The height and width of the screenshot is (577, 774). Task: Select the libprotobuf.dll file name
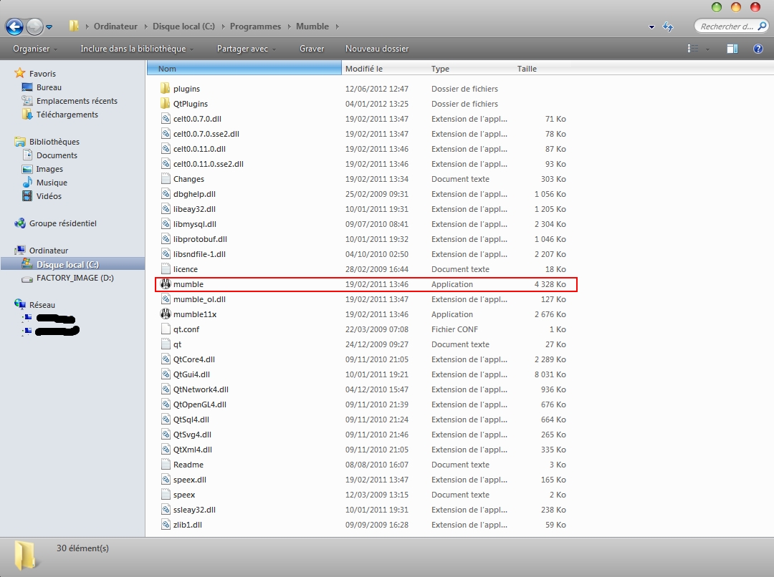[200, 239]
